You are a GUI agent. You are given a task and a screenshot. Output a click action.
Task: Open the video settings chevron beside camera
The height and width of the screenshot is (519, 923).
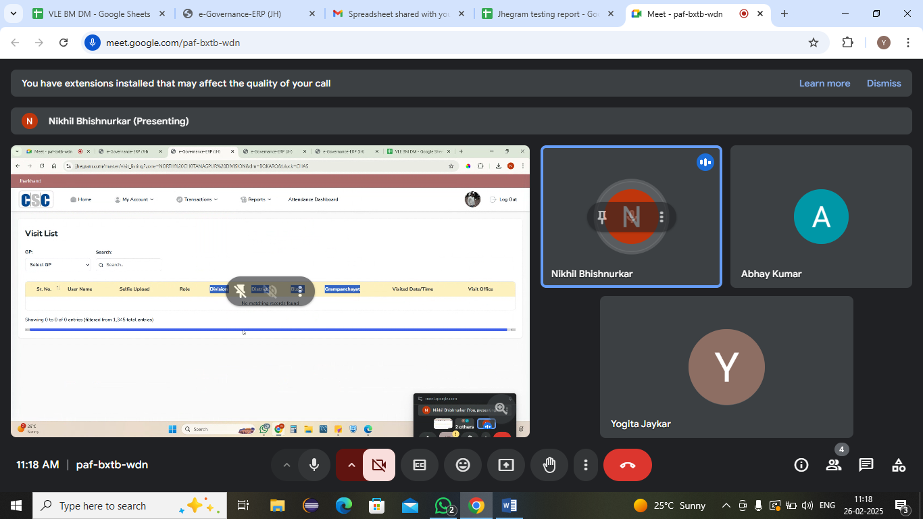coord(351,465)
